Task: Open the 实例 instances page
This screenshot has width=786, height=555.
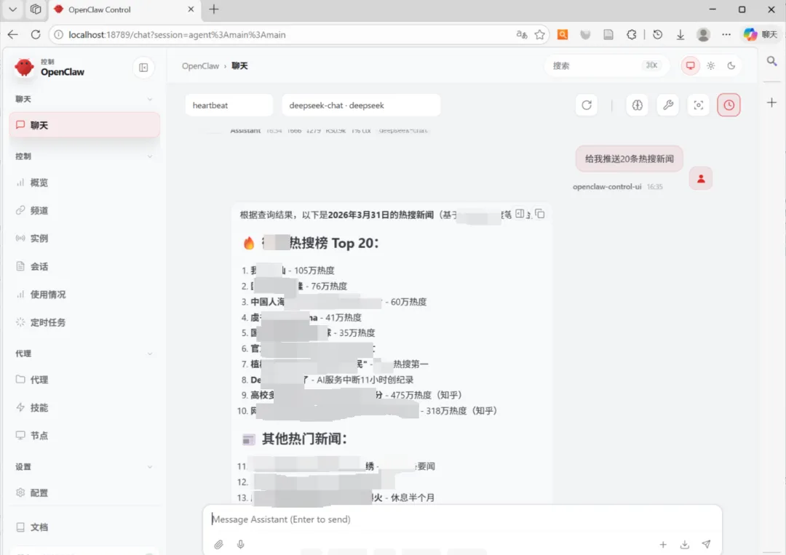Action: click(x=84, y=239)
